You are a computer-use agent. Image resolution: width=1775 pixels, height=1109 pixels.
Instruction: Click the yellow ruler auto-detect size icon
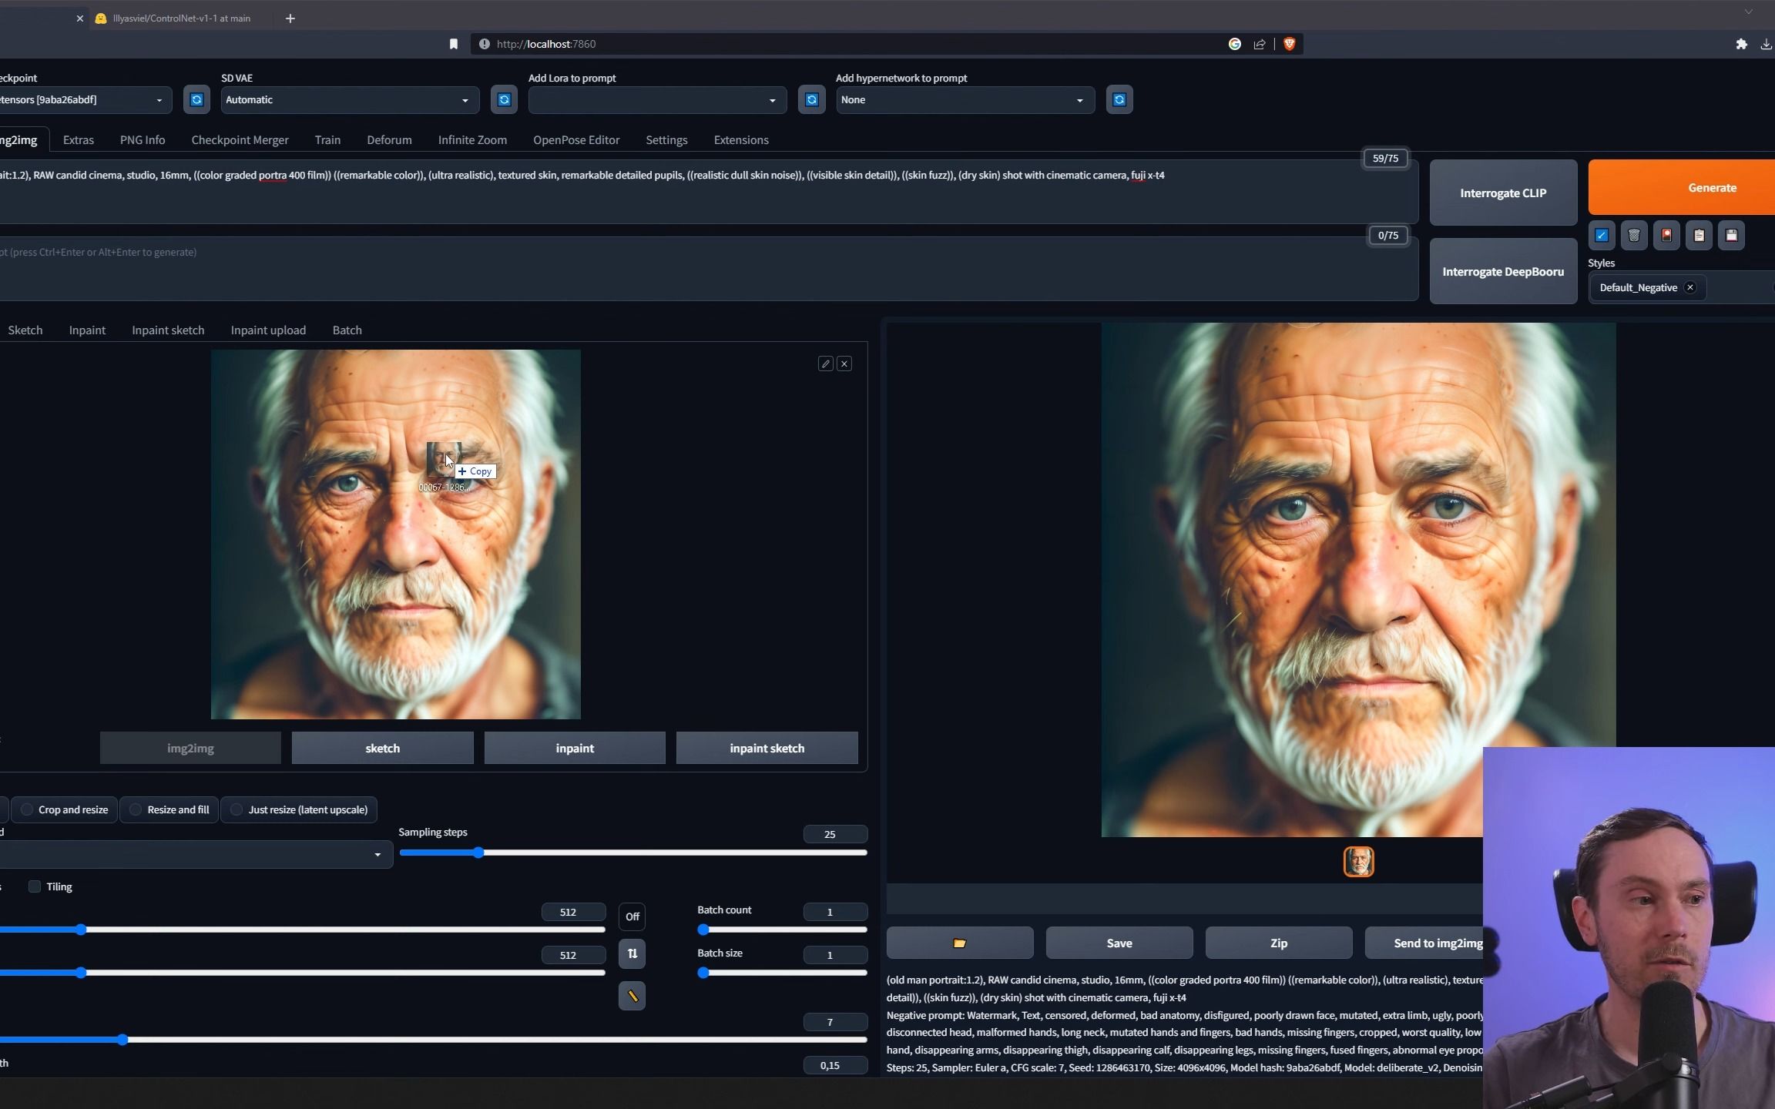[632, 997]
